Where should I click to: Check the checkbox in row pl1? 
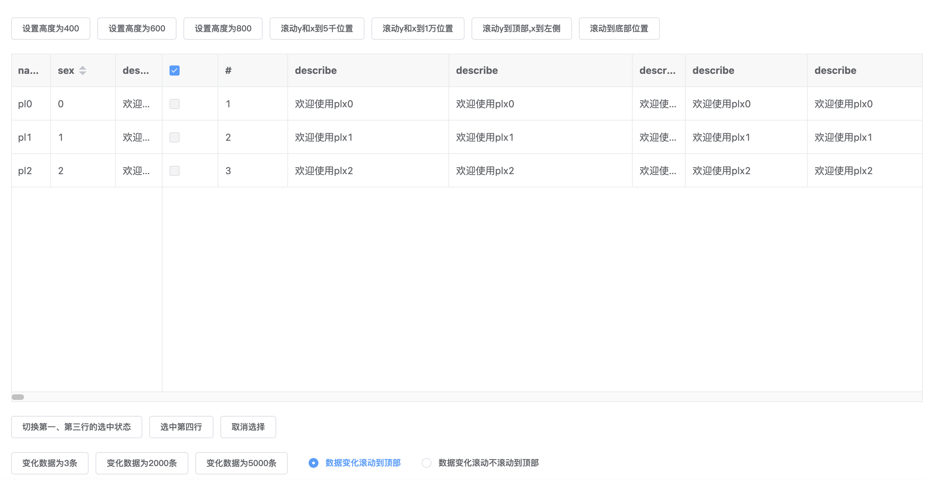[x=174, y=137]
